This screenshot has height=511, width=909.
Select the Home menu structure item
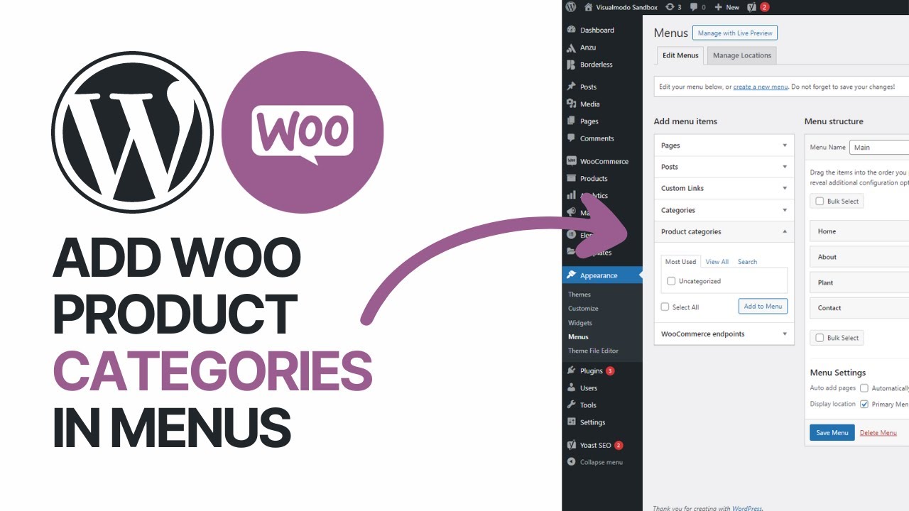tap(859, 231)
